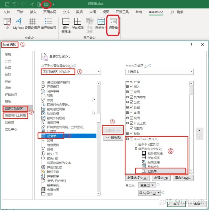Image resolution: width=209 pixels, height=210 pixels.
Task: Toggle the 插入 tab checkbox
Action: tap(131, 86)
